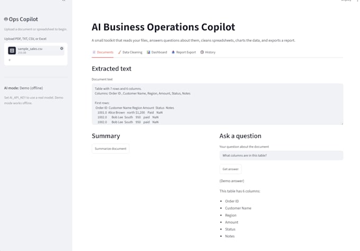Switch to the Dashboard tab
This screenshot has width=360, height=251.
[x=157, y=52]
